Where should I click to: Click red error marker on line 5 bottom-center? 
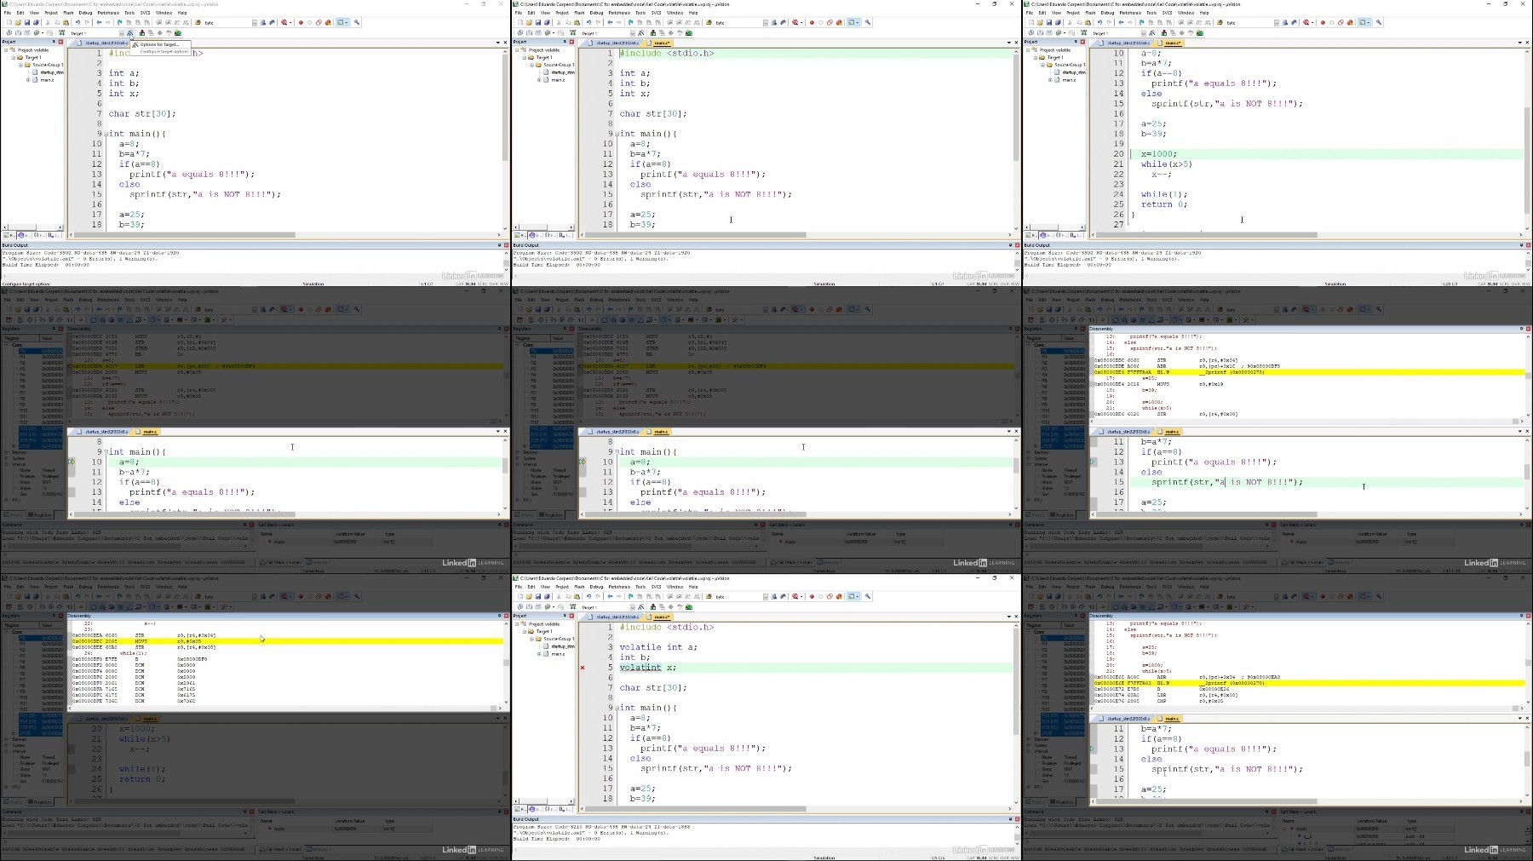pos(583,668)
